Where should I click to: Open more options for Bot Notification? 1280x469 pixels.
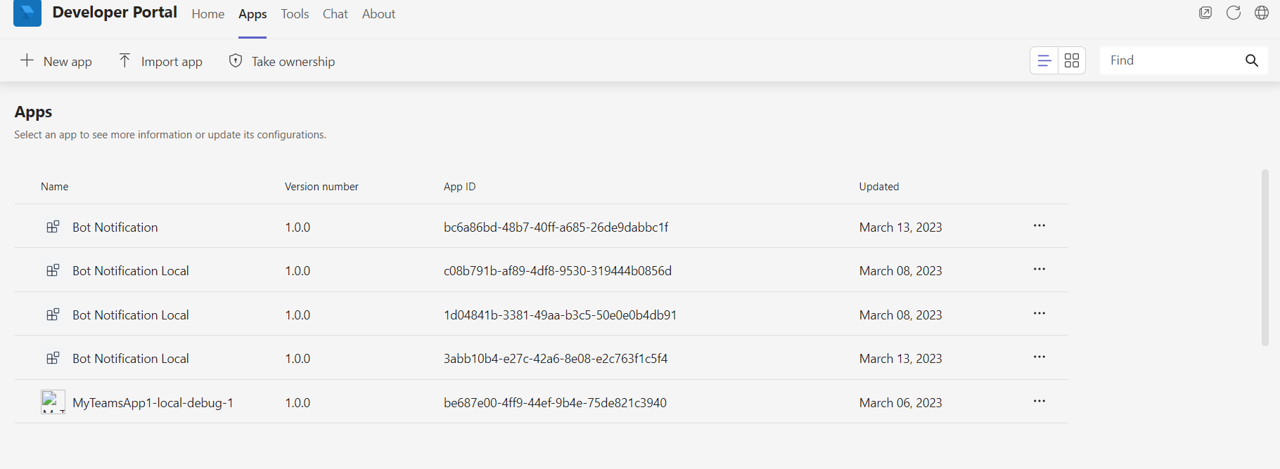tap(1039, 226)
